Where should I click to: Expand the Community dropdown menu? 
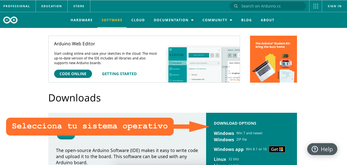click(x=217, y=20)
